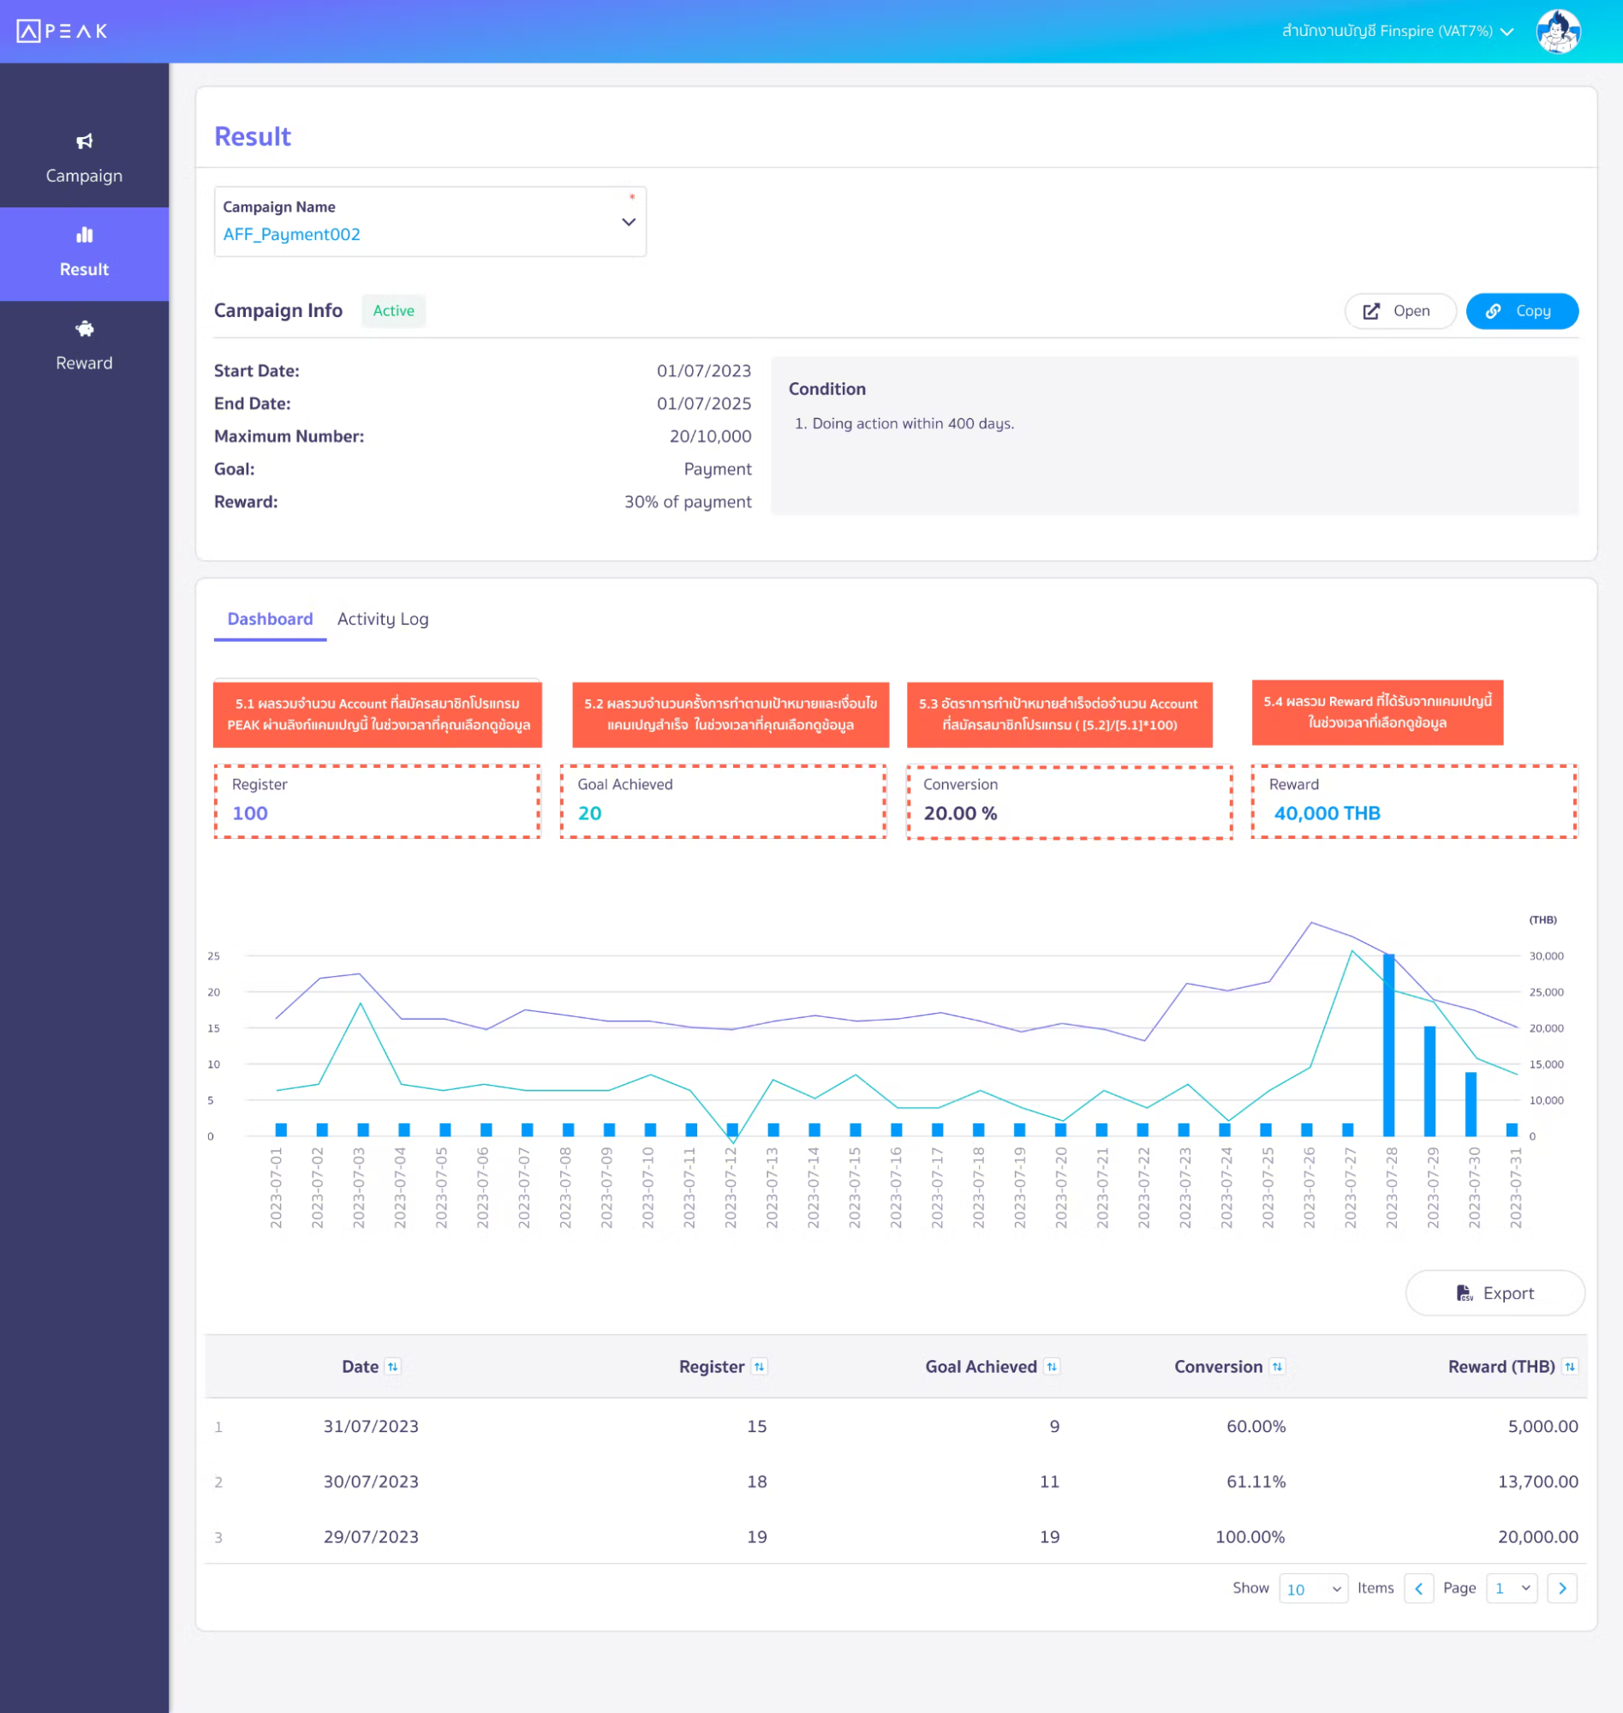
Task: Click the Register 100 summary card
Action: (377, 800)
